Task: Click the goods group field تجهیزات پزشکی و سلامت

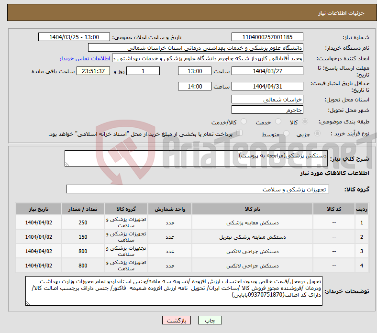Action: (x=198, y=189)
